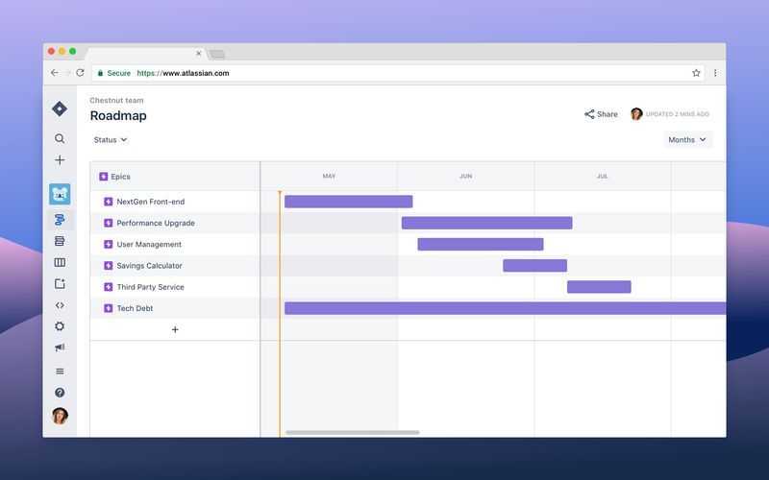The image size is (769, 480).
Task: Click the MAY month header
Action: coord(329,176)
